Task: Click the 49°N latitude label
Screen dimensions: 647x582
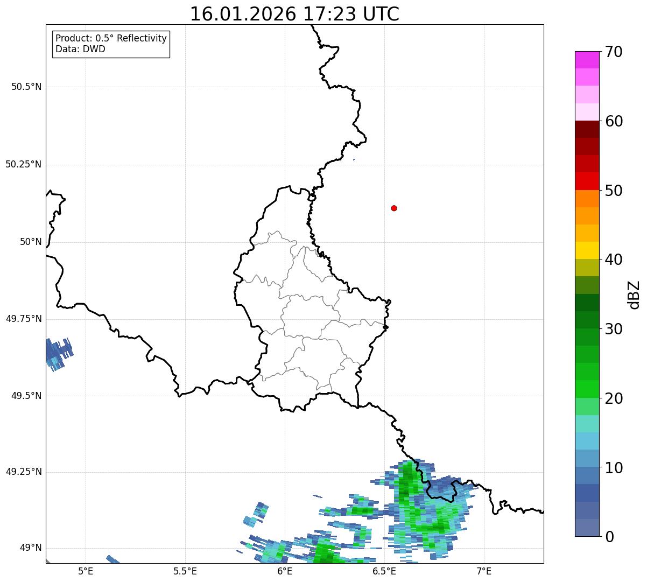Action: pyautogui.click(x=31, y=548)
